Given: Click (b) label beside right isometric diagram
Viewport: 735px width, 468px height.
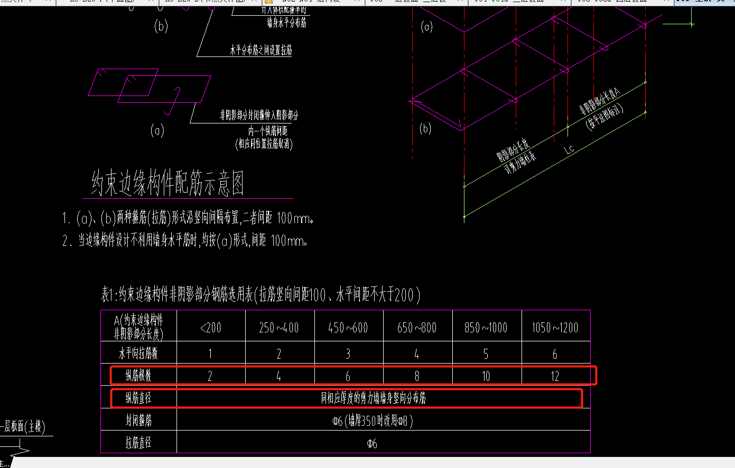Looking at the screenshot, I should point(425,128).
